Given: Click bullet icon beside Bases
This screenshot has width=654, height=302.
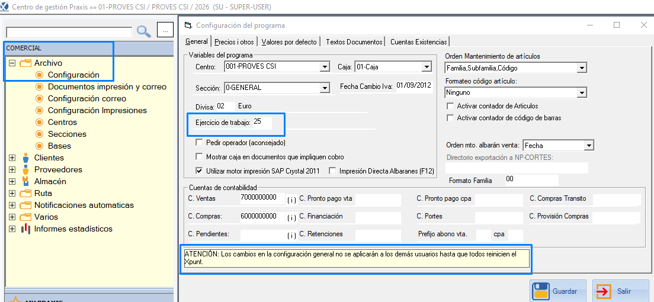Looking at the screenshot, I should [x=40, y=146].
